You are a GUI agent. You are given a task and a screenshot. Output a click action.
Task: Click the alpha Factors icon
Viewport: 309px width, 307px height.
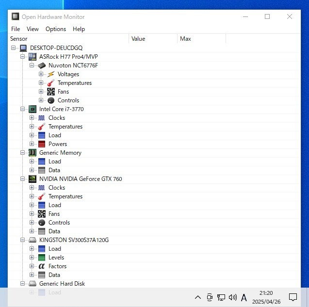[42, 266]
